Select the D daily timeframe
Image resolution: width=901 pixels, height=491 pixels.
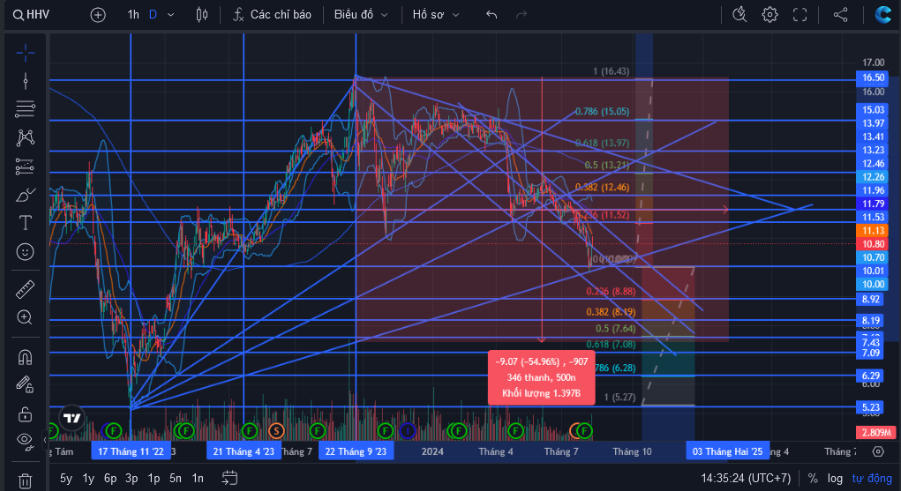point(153,15)
